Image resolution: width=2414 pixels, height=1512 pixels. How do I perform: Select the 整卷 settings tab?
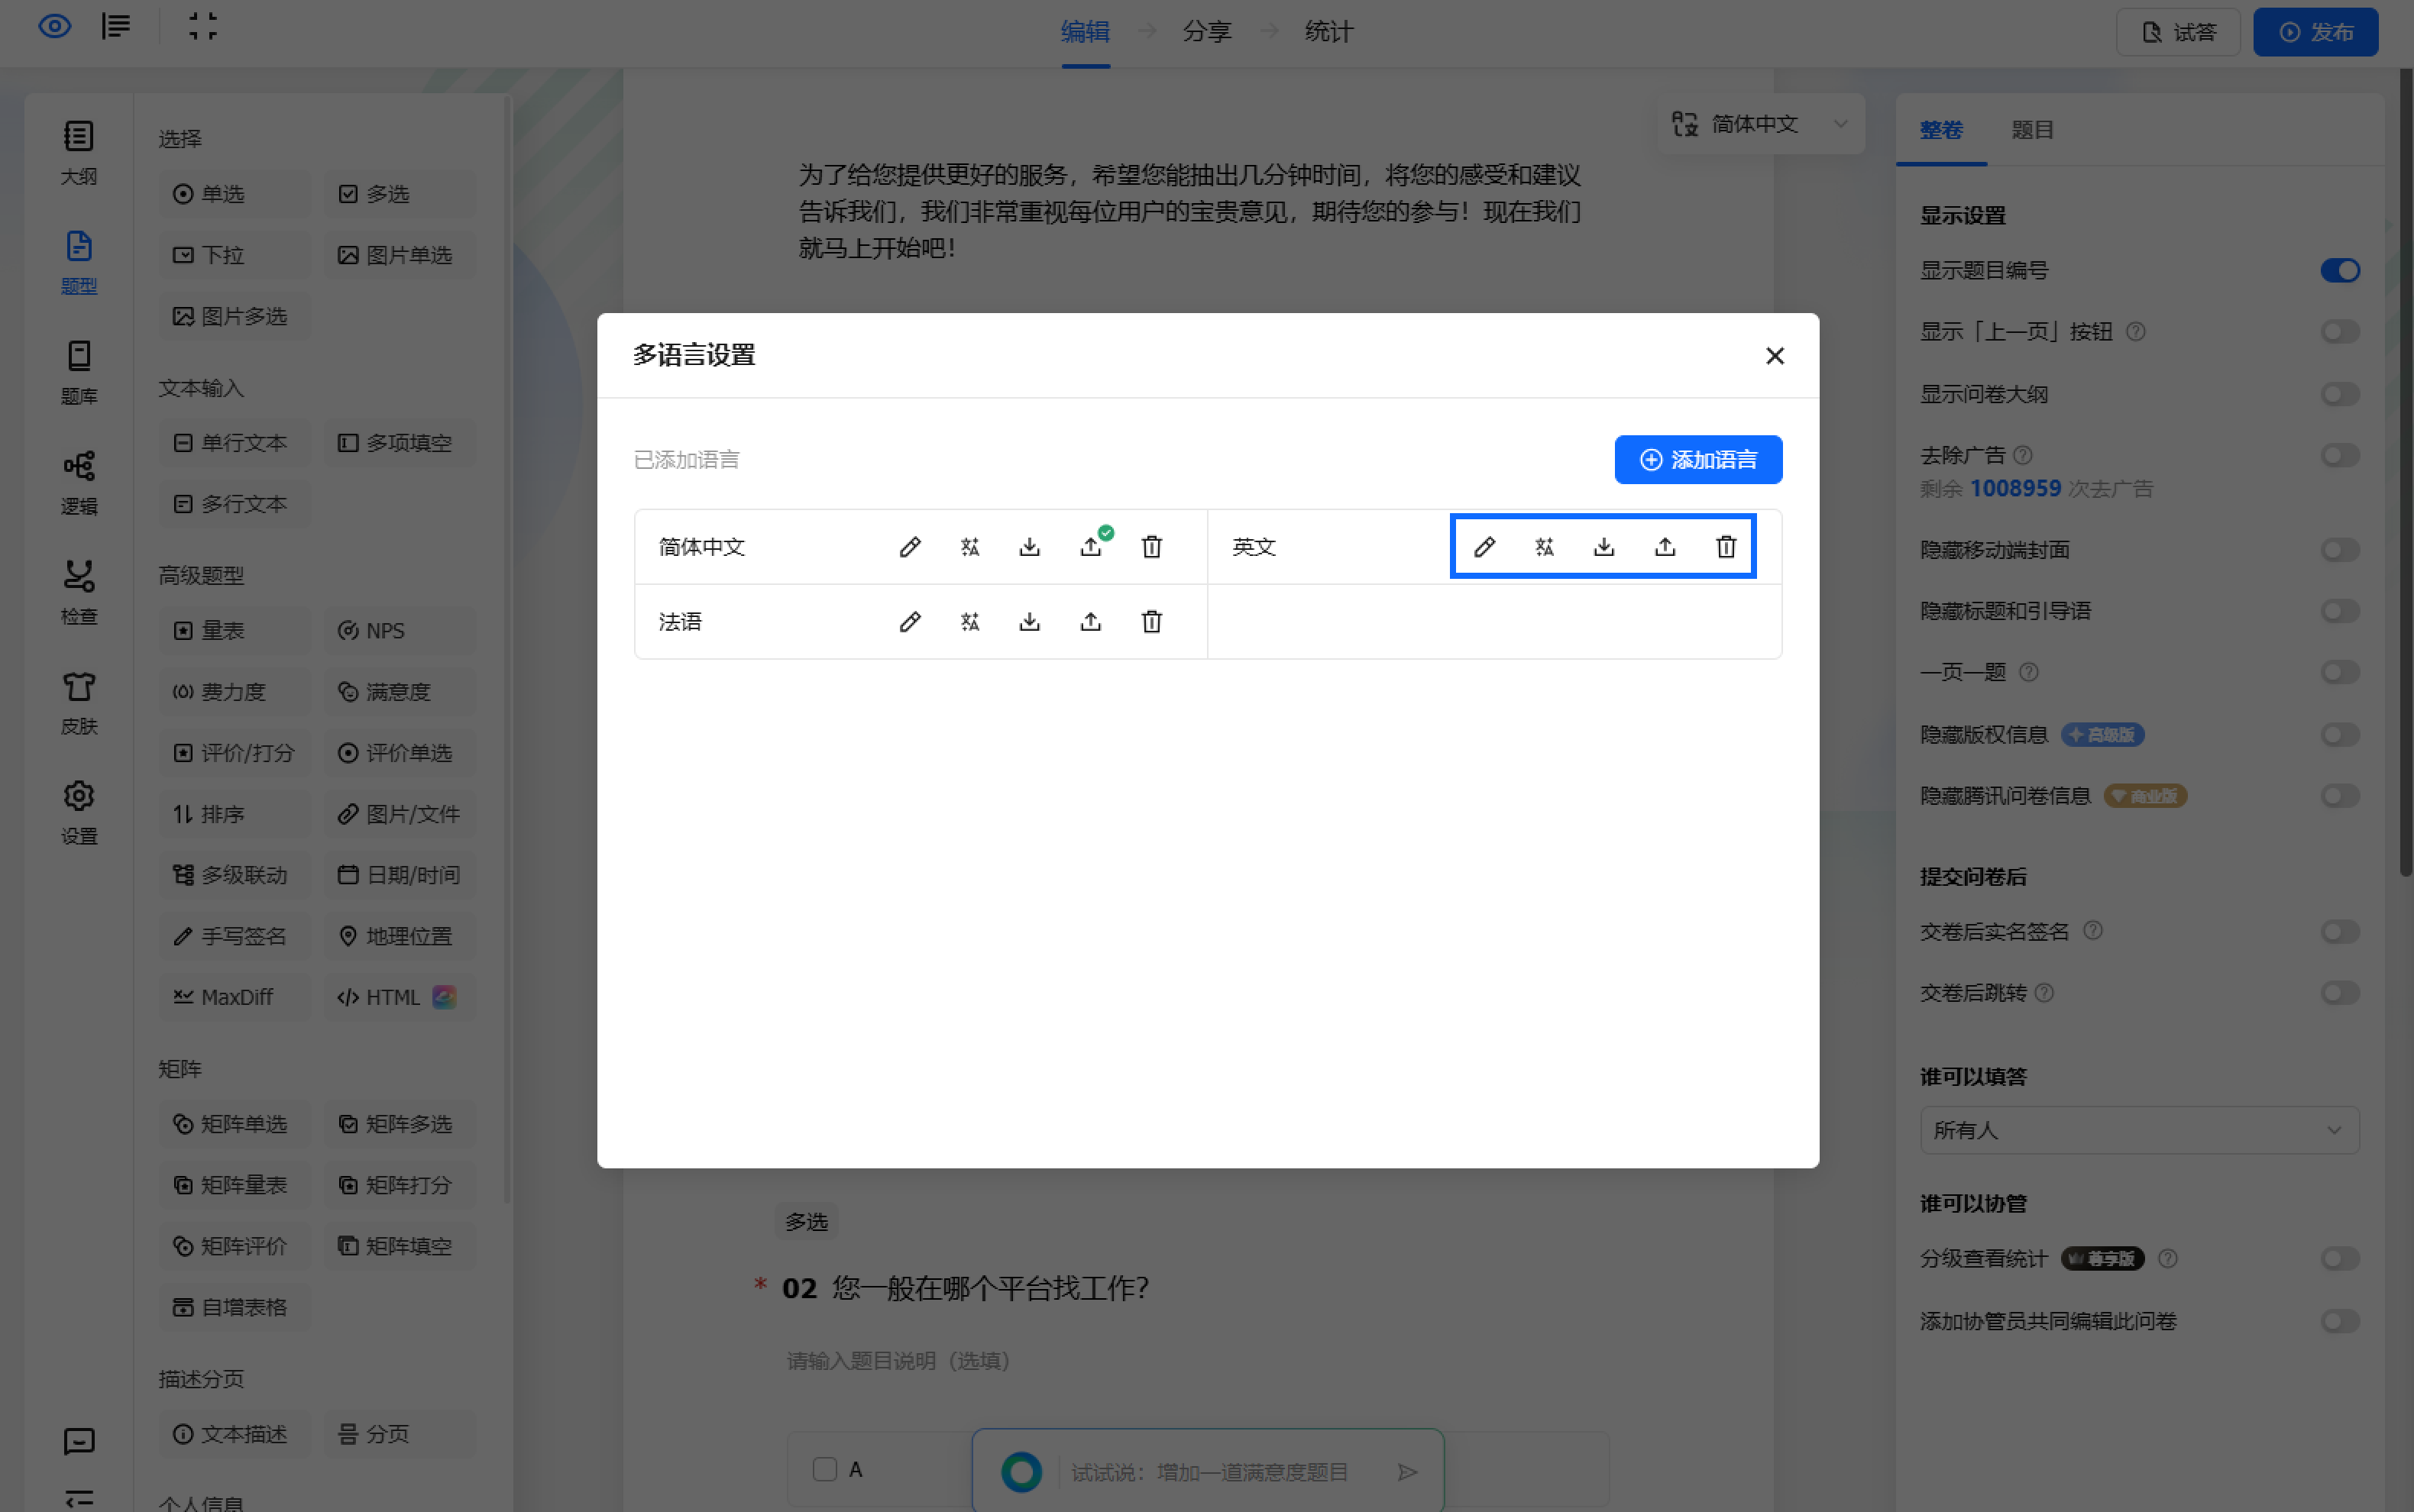tap(1941, 130)
